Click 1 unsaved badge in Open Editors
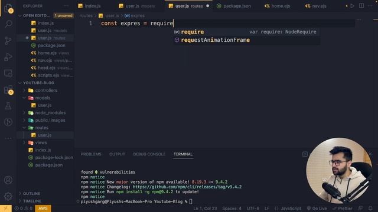The height and width of the screenshot is (212, 378). click(63, 16)
